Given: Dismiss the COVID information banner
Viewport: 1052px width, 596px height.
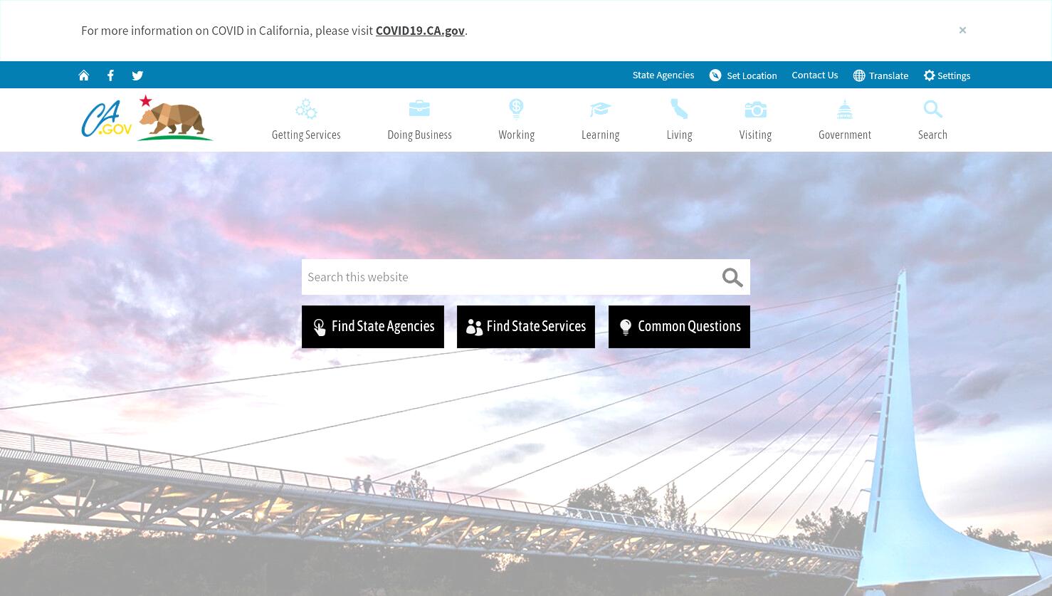Looking at the screenshot, I should click(x=962, y=30).
